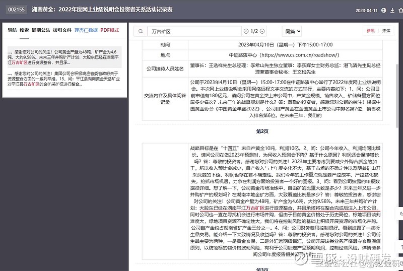Click the time value 2023年04月10日 cell
The image size is (403, 271).
tap(285, 45)
